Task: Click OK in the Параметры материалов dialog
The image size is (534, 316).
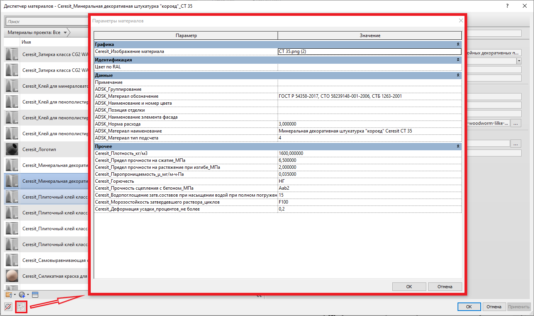Action: tap(409, 287)
